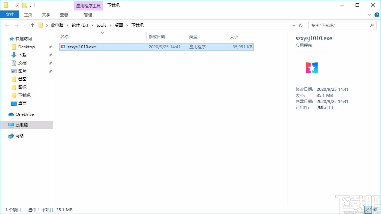Expand the ribbon using the chevron near Help
This screenshot has height=214, width=381.
369,15
